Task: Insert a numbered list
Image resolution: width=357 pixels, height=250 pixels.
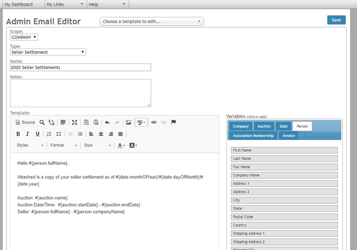Action: pos(49,134)
